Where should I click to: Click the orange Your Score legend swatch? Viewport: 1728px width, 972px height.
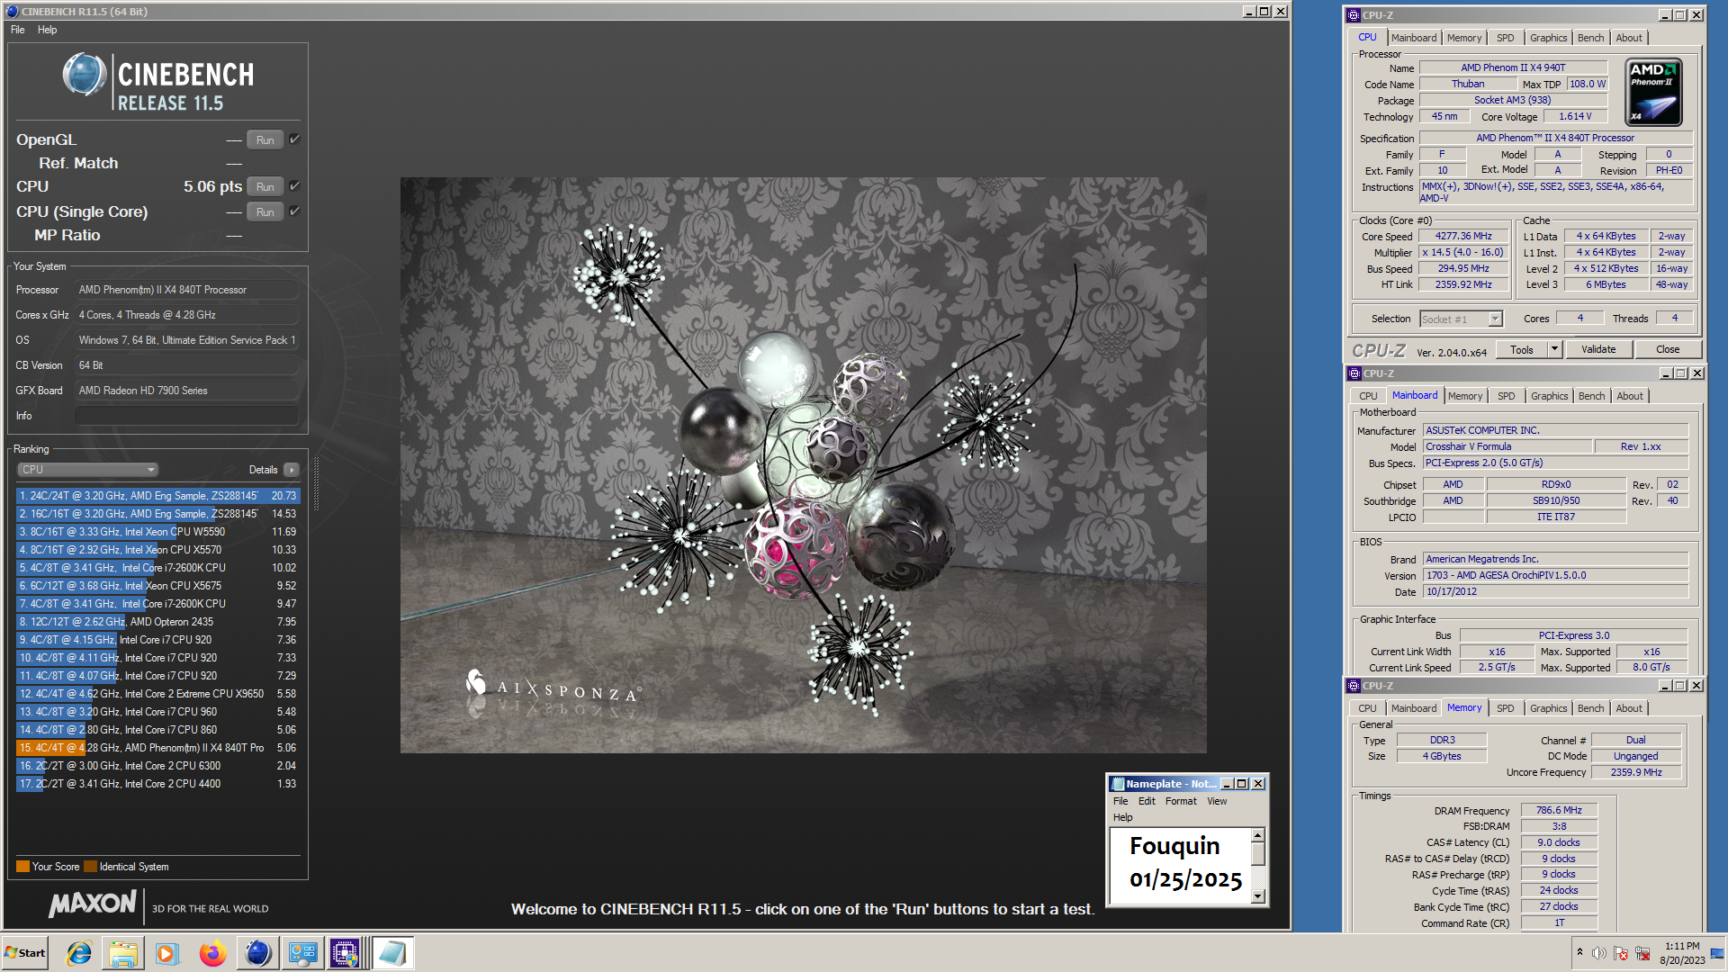coord(22,867)
